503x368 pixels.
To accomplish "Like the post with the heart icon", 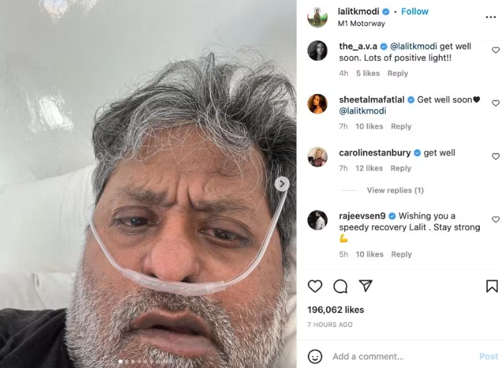I will tap(314, 286).
